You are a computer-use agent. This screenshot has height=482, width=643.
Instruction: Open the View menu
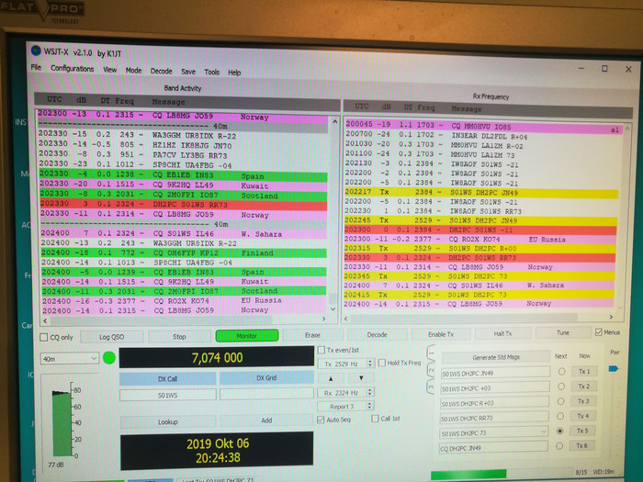point(109,70)
